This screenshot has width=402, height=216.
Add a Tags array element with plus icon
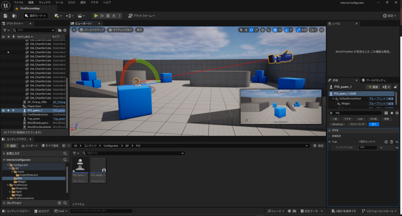(386, 142)
